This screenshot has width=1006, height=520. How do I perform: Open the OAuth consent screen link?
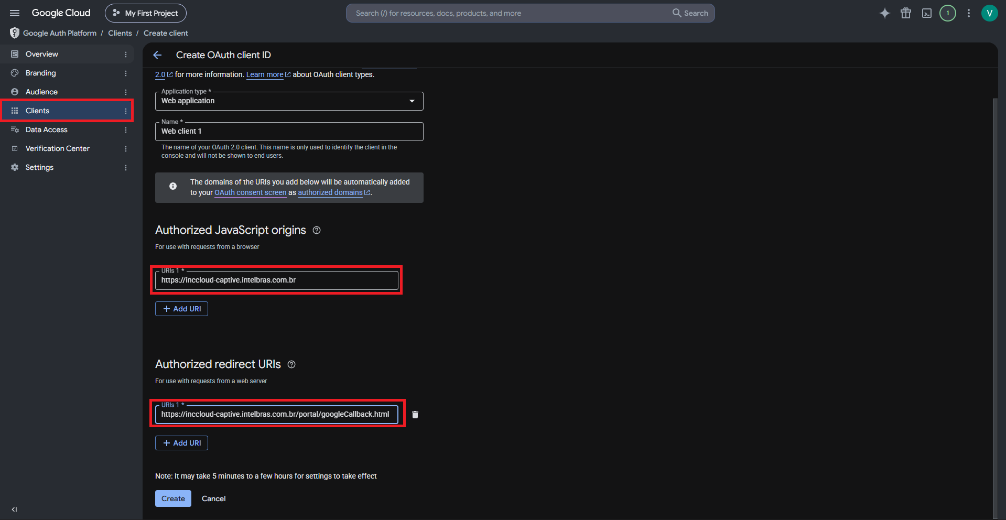tap(251, 192)
